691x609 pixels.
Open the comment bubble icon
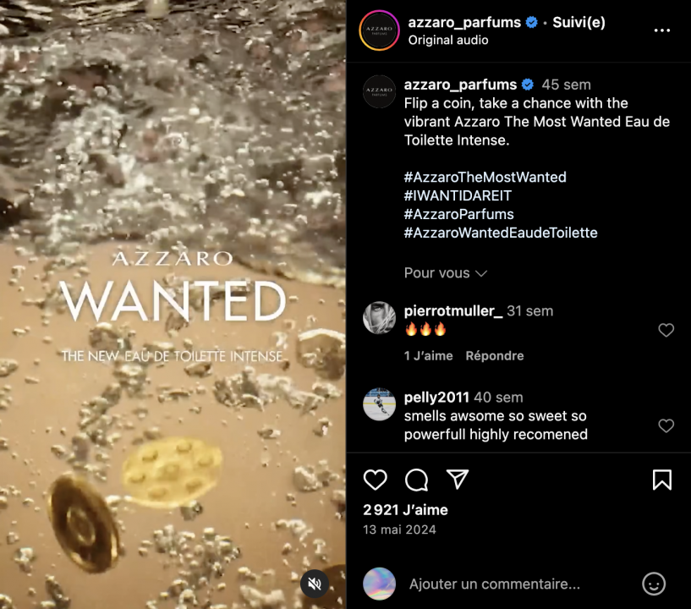tap(416, 480)
